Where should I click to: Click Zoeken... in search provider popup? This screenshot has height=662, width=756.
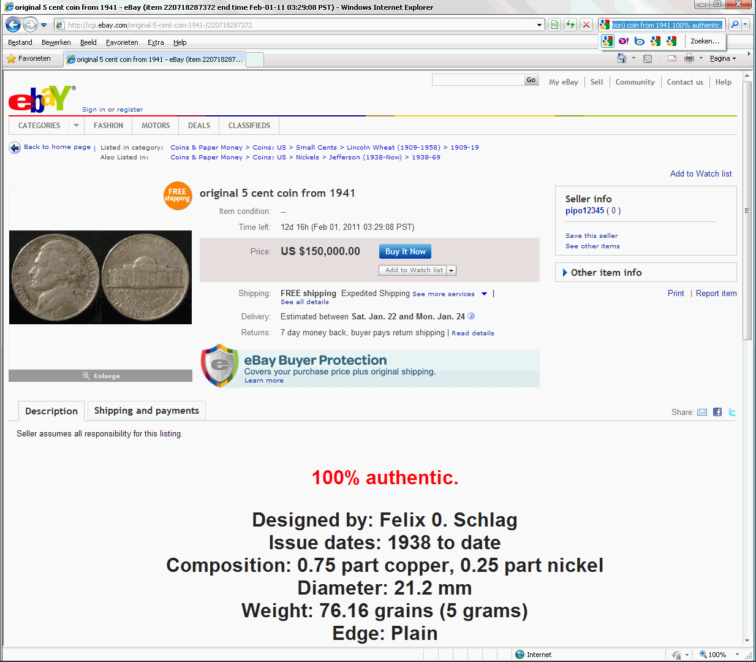pos(705,41)
